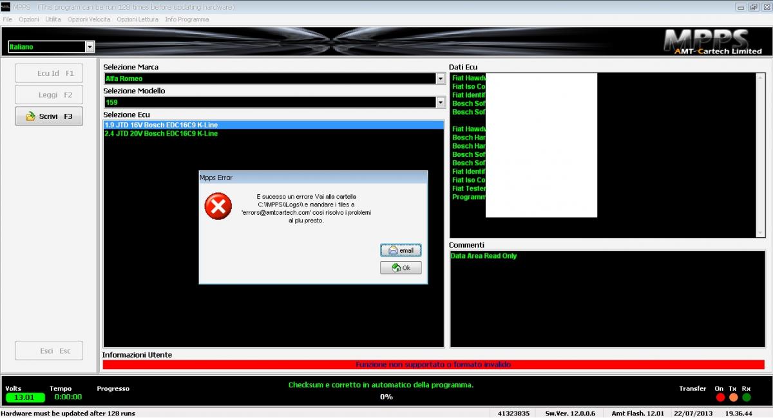
Task: Click the 22/07/2013 date in status bar
Action: coord(692,413)
